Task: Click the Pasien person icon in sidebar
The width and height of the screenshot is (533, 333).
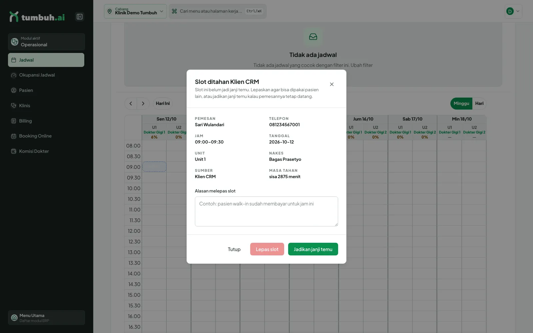Action: coord(14,90)
